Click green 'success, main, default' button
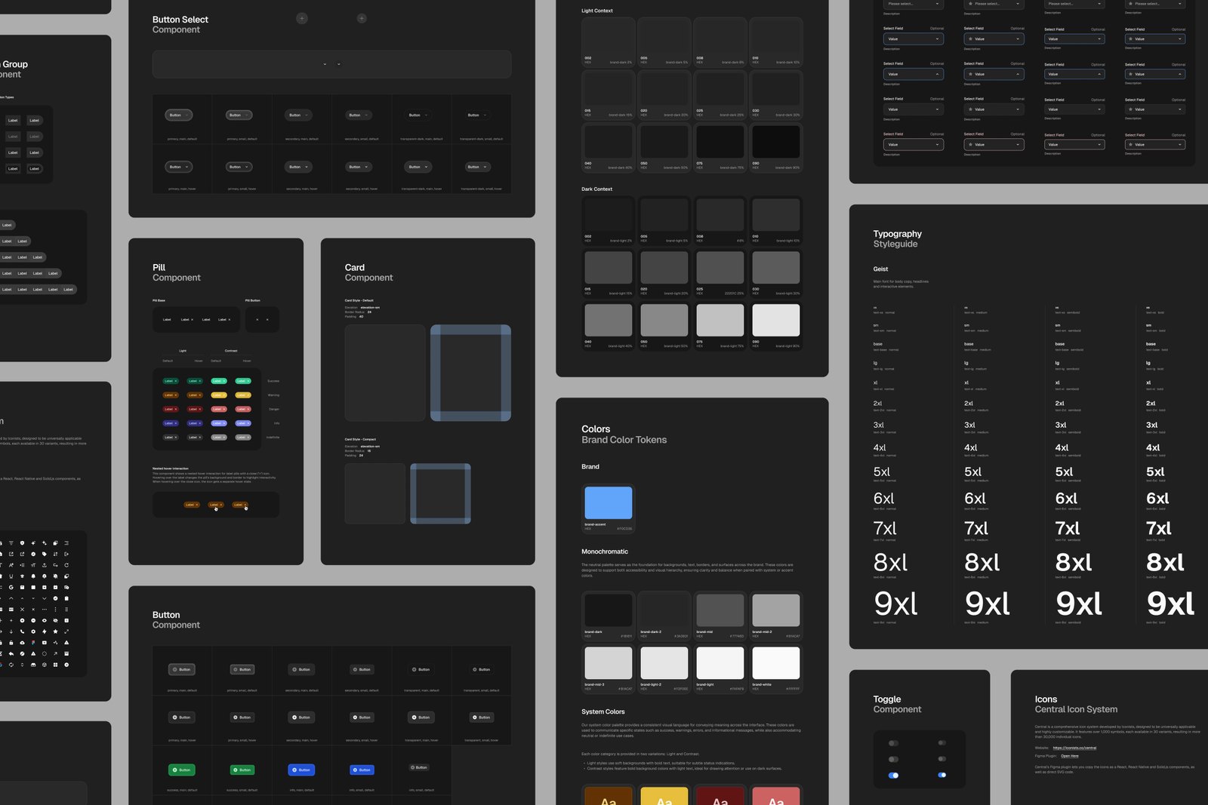The width and height of the screenshot is (1208, 805). (182, 770)
